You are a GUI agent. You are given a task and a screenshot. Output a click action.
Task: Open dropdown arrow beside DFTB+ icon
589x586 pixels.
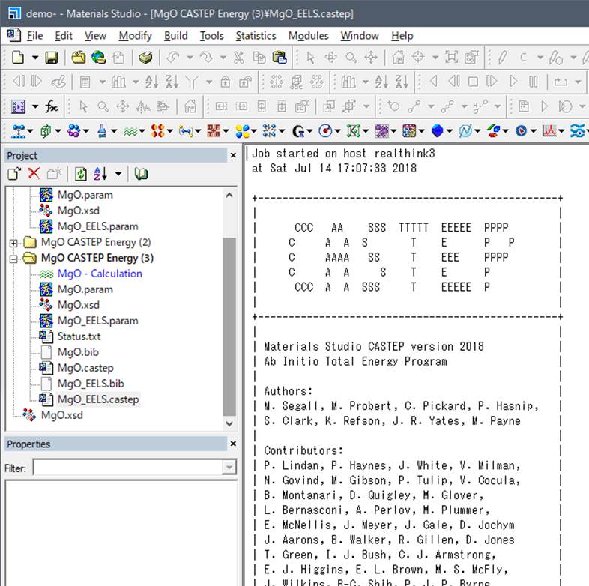point(226,131)
